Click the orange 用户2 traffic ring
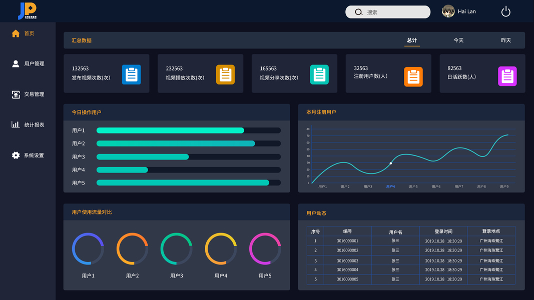 (x=132, y=248)
